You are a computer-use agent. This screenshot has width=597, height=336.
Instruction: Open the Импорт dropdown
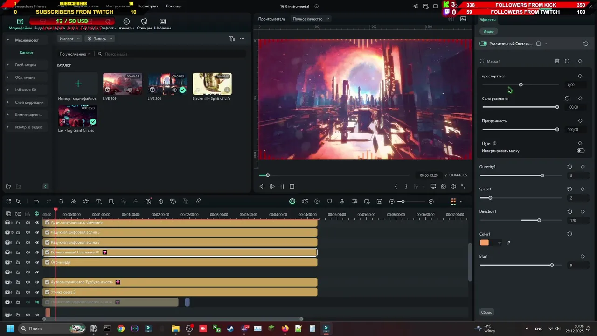69,39
